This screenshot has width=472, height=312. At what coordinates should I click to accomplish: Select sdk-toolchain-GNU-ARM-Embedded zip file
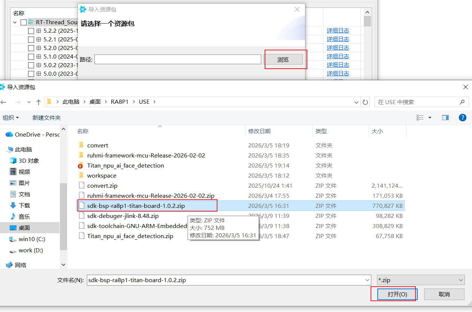pos(137,226)
